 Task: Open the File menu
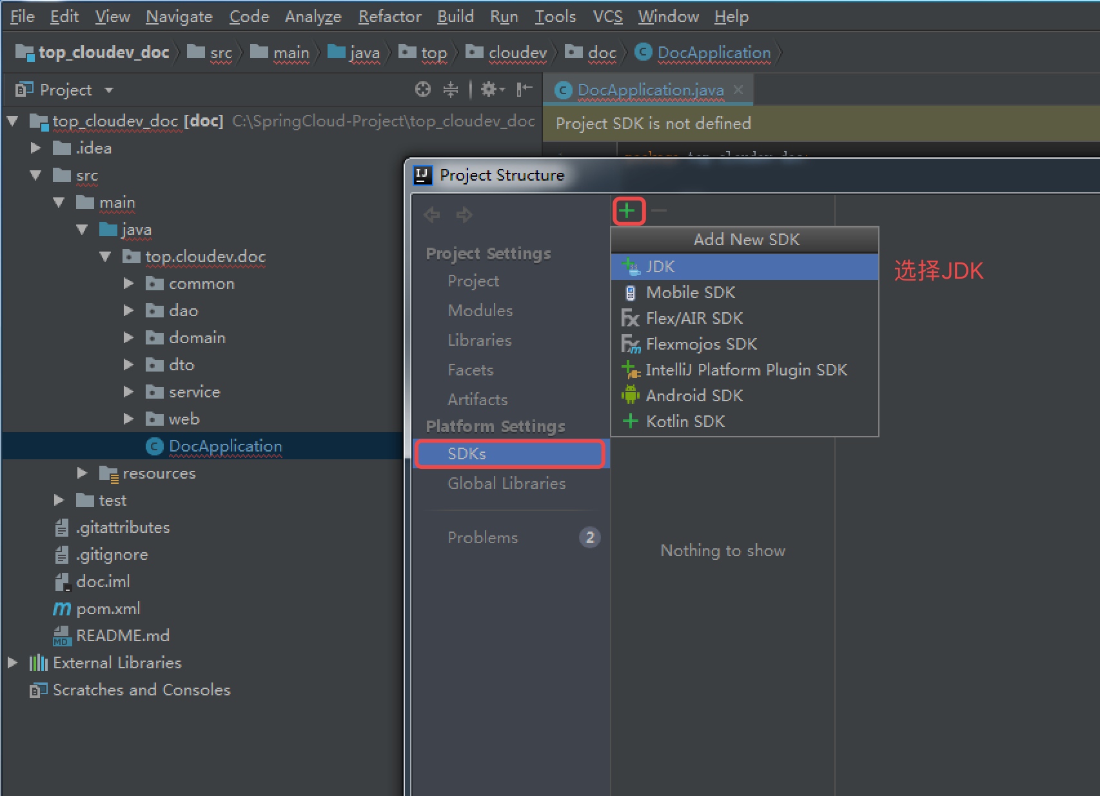point(23,16)
